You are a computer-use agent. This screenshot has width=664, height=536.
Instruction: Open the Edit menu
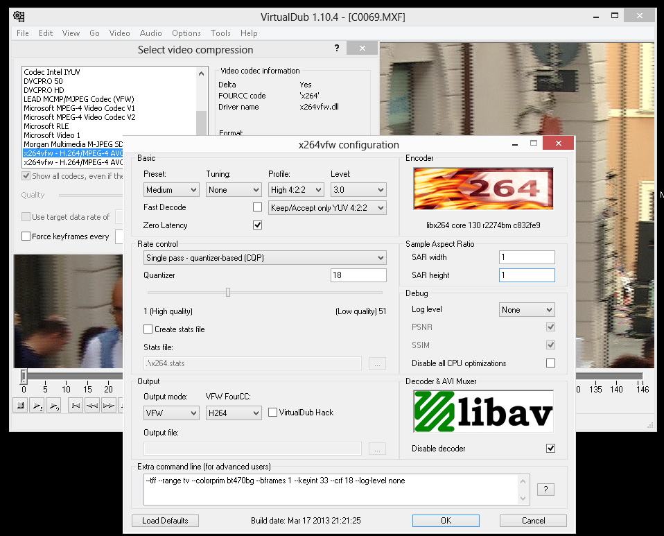[46, 33]
